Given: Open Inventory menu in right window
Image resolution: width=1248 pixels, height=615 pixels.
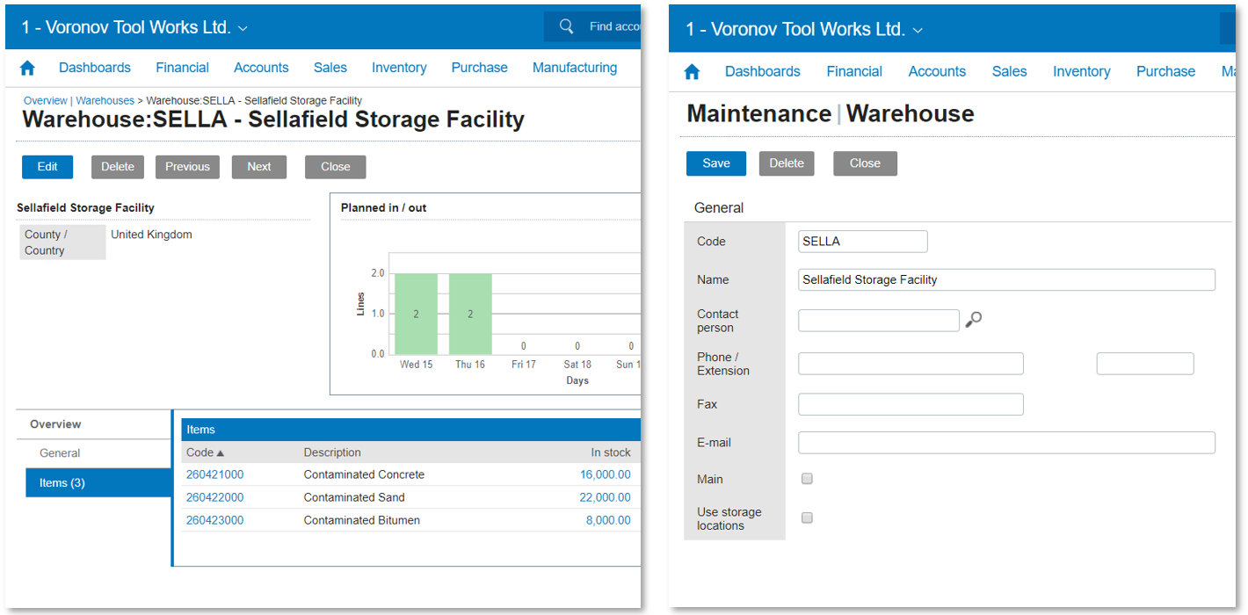Looking at the screenshot, I should [x=1081, y=71].
